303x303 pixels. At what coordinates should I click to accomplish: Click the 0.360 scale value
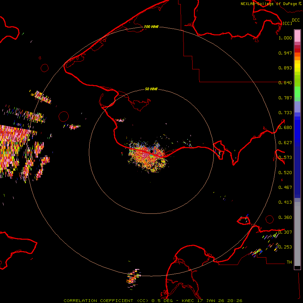(x=285, y=217)
